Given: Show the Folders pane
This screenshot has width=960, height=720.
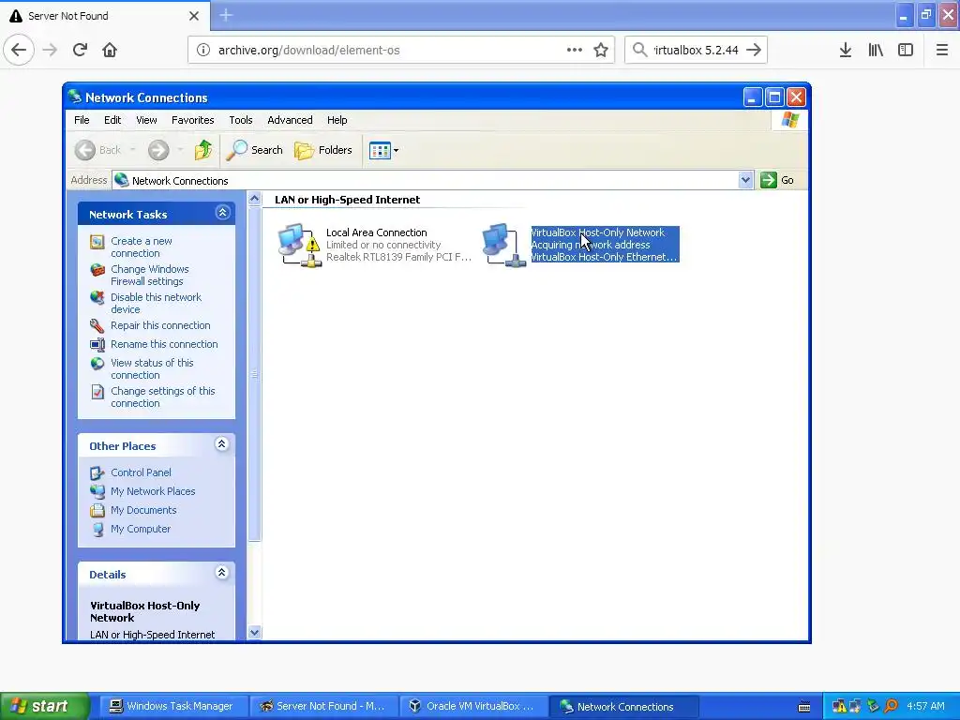Looking at the screenshot, I should tap(323, 150).
